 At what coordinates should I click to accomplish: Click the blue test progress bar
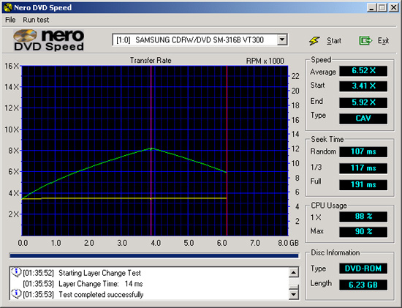[154, 255]
